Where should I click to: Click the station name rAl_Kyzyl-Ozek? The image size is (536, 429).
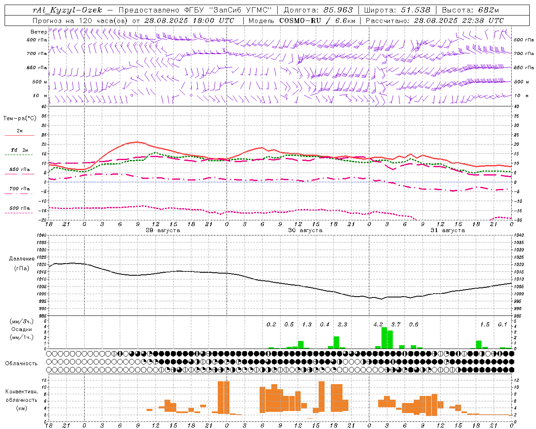click(x=67, y=10)
